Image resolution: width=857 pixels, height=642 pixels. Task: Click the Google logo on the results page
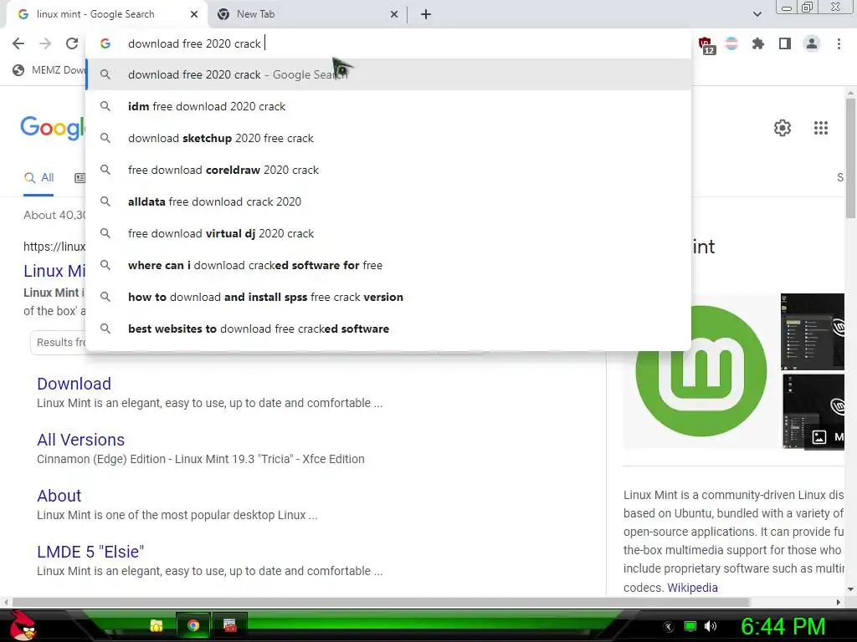click(53, 128)
